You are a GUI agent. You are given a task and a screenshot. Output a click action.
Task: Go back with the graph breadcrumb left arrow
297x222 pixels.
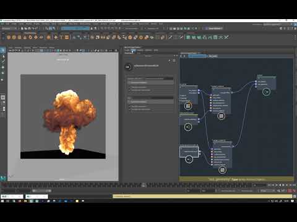click(181, 56)
